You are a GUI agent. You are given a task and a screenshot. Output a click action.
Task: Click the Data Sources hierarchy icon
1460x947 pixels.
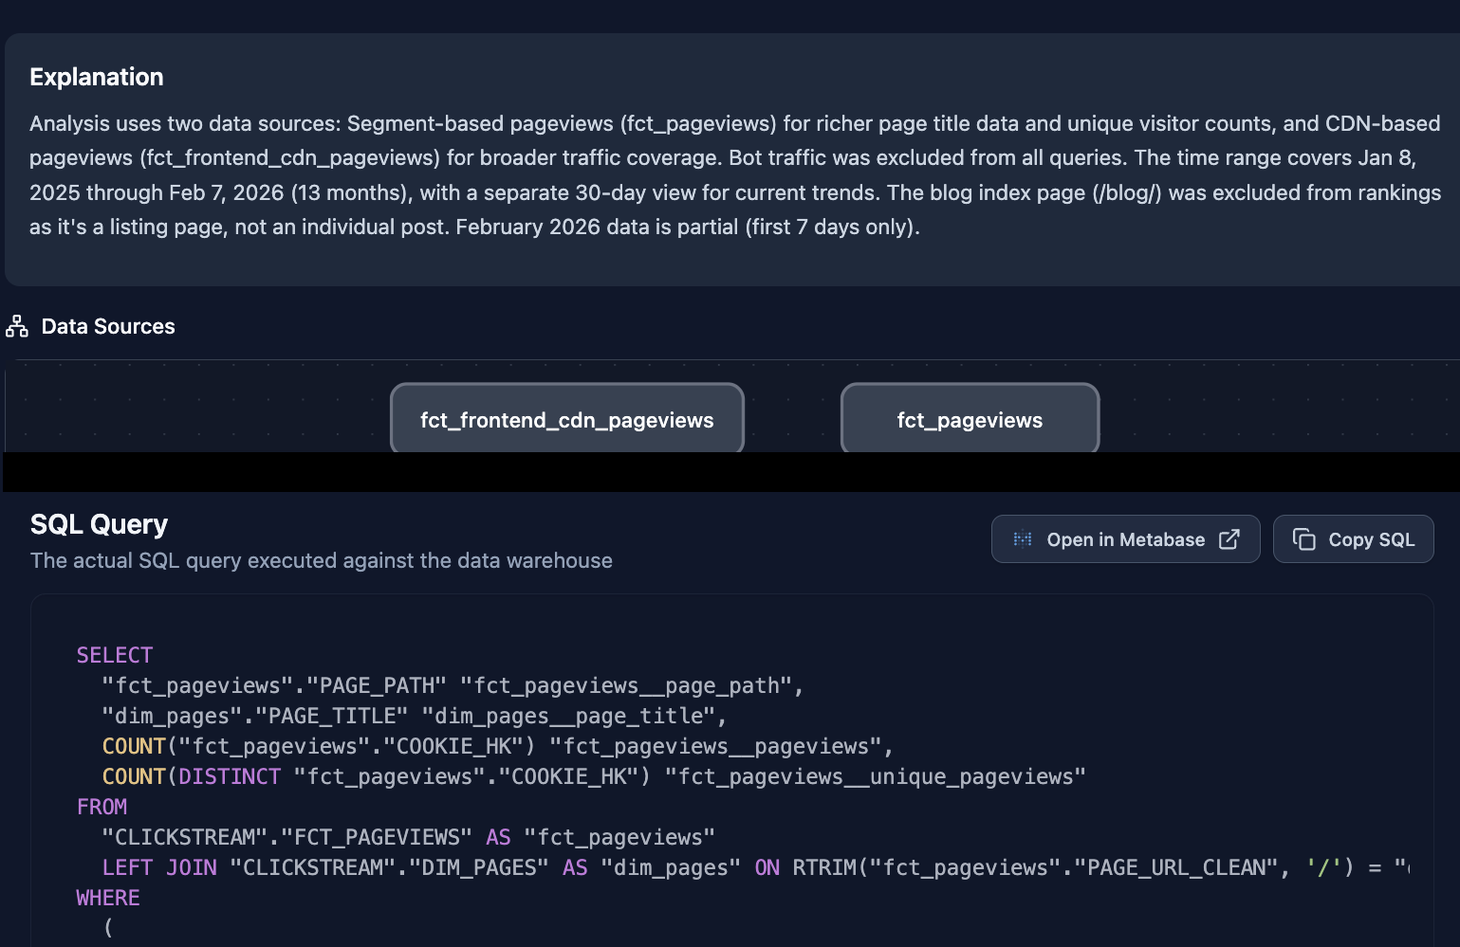[x=15, y=325]
